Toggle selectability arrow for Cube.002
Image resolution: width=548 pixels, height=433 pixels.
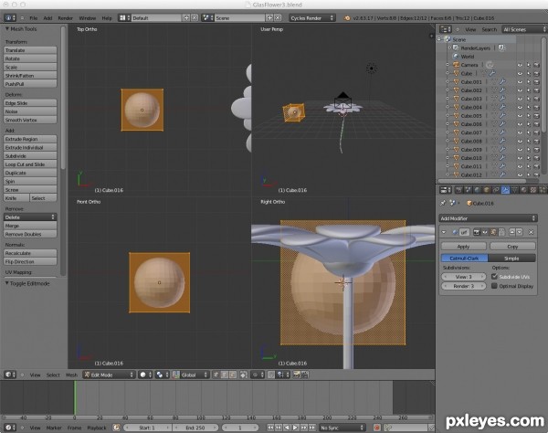(528, 90)
